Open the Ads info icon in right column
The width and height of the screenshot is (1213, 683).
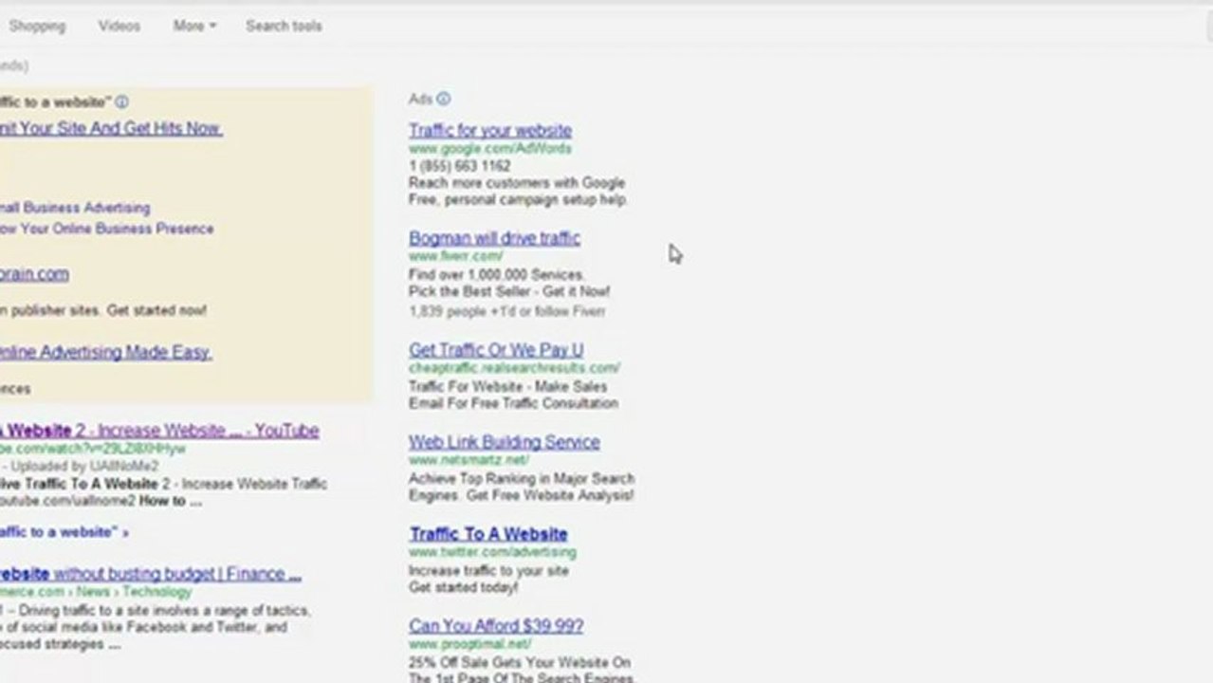pyautogui.click(x=444, y=99)
